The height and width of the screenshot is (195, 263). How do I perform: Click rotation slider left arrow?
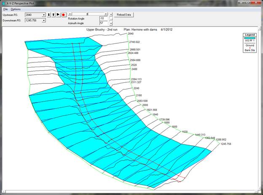pyautogui.click(x=70, y=14)
